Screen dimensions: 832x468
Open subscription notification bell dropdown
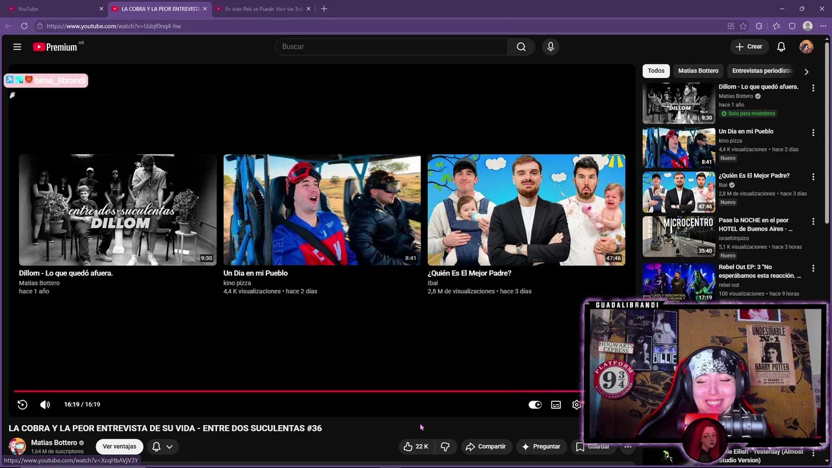click(162, 447)
